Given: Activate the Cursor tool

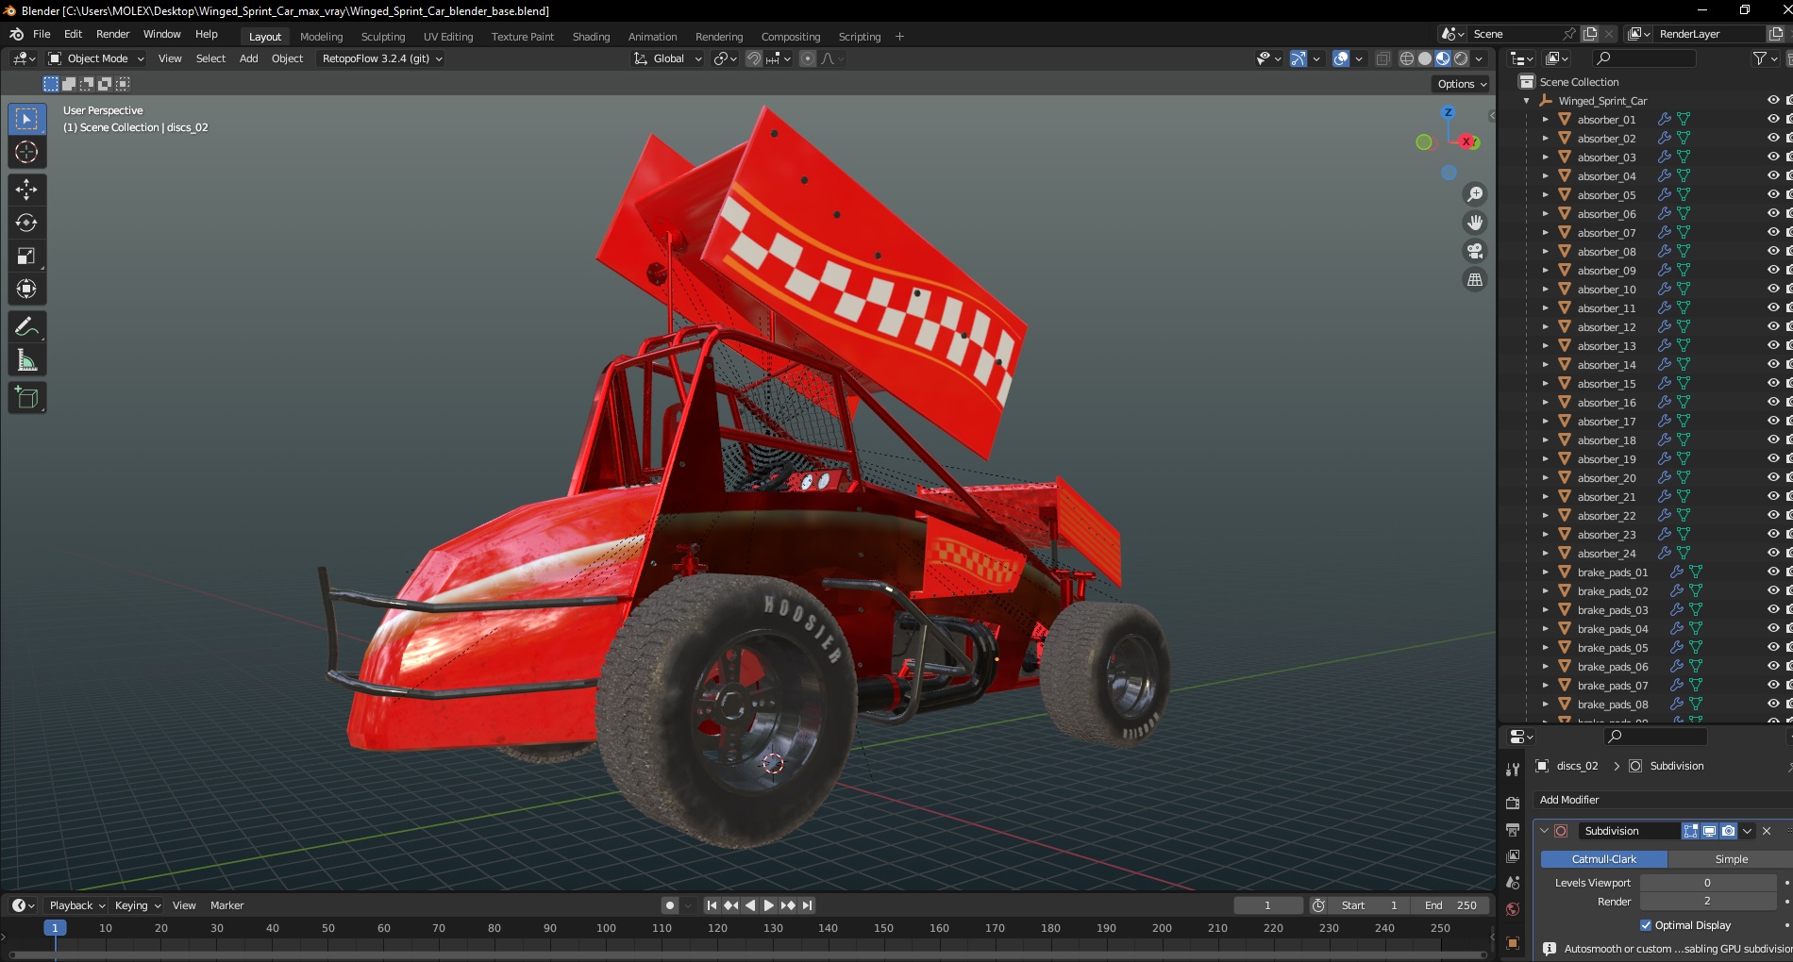Looking at the screenshot, I should coord(26,152).
